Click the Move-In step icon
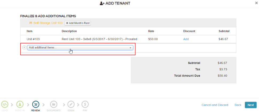 point(20,104)
